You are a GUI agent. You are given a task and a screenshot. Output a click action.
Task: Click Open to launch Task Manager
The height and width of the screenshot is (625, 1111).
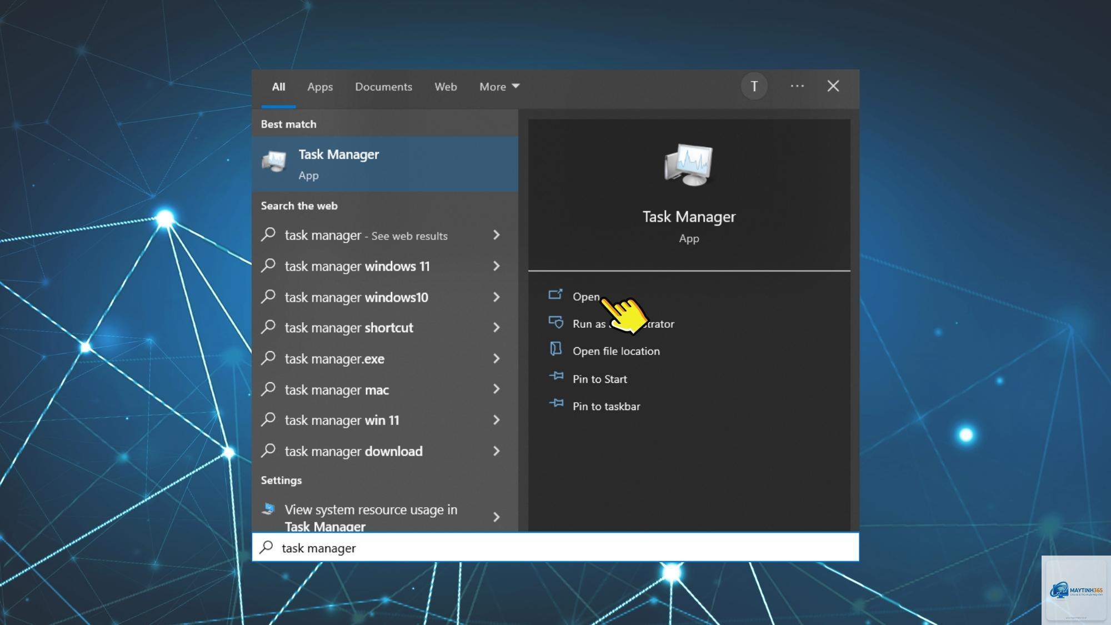586,297
